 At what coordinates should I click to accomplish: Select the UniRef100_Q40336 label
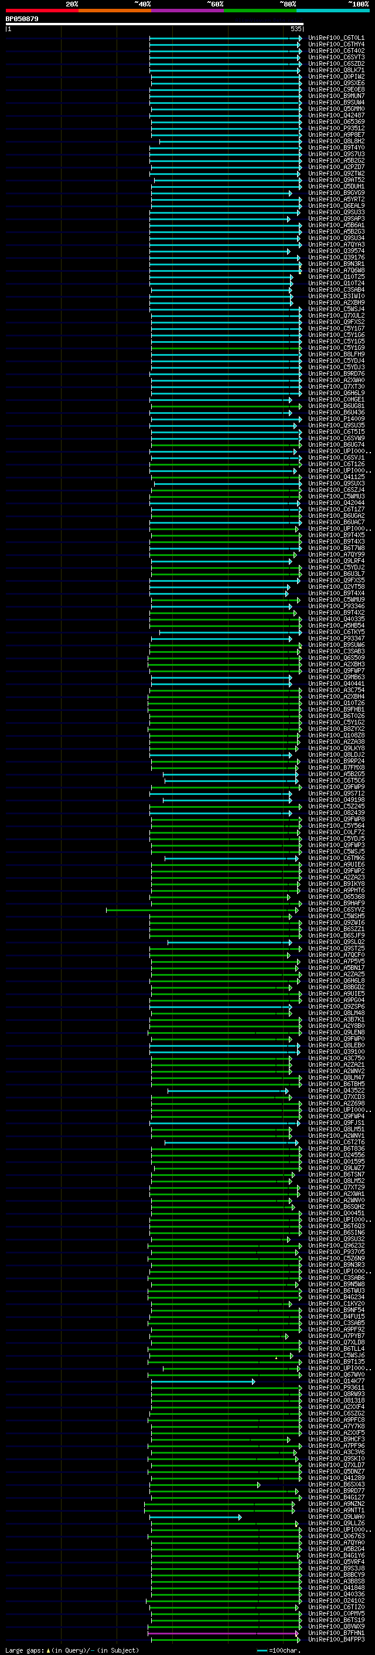(336, 1594)
